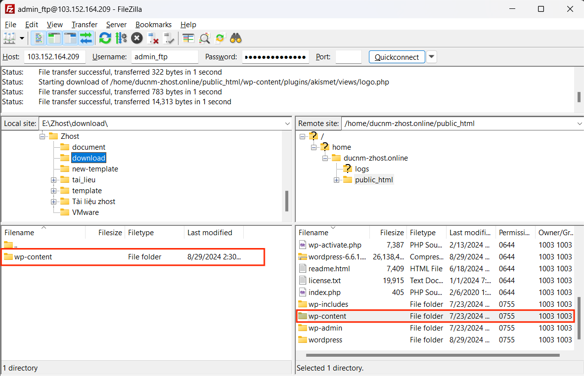Viewport: 584px width, 376px height.
Task: Open the Bookmarks menu
Action: (x=153, y=25)
